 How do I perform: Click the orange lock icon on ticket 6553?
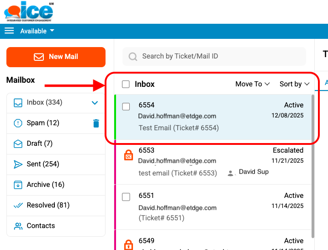129,155
